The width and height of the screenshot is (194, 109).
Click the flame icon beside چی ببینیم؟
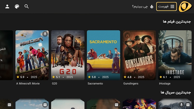click(x=152, y=6)
